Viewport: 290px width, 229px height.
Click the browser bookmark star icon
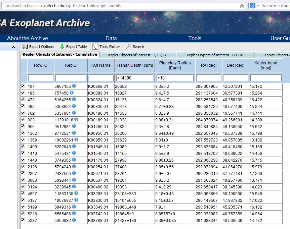point(242,6)
